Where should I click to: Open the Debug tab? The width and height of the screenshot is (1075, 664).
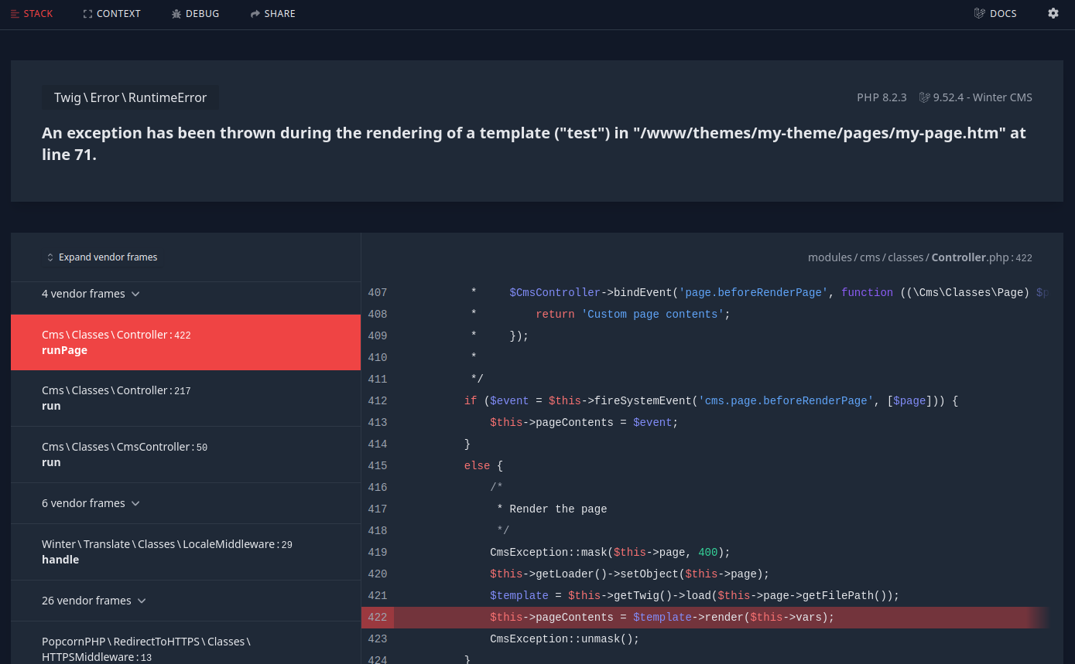(195, 14)
